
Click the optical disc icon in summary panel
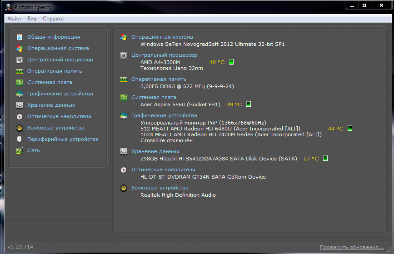123,170
